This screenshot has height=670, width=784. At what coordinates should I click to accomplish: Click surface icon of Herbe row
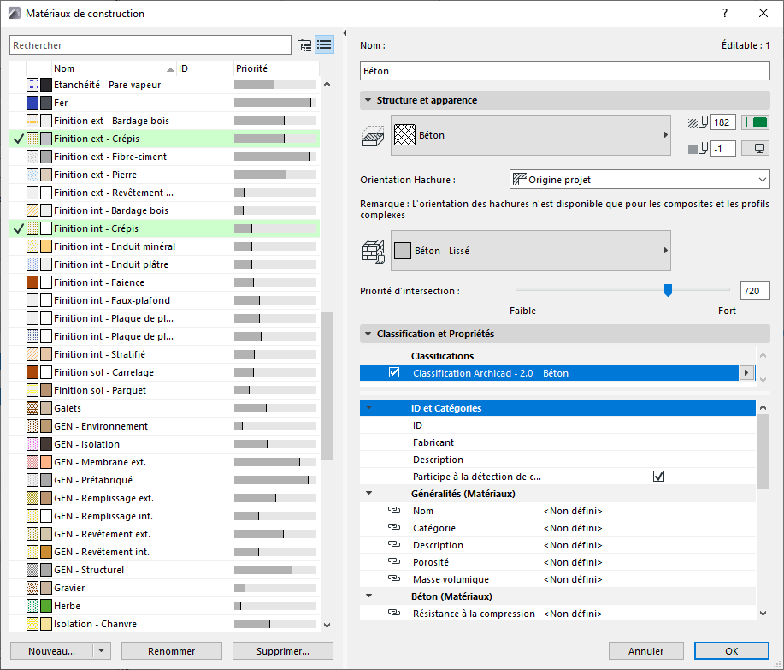click(x=46, y=606)
